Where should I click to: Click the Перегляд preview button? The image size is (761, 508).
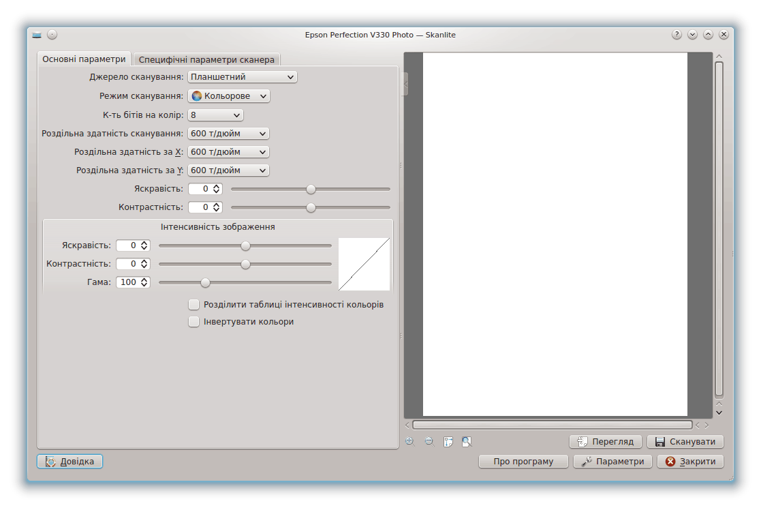point(606,441)
